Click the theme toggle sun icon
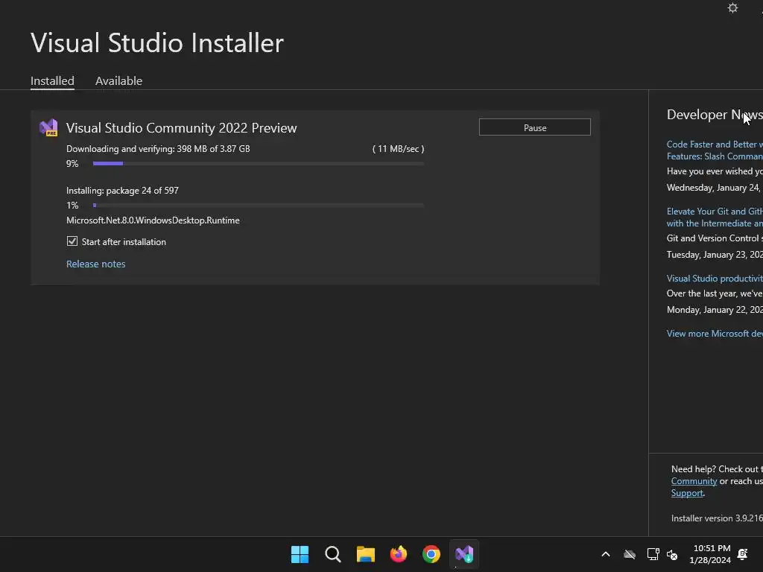This screenshot has width=763, height=572. tap(732, 7)
